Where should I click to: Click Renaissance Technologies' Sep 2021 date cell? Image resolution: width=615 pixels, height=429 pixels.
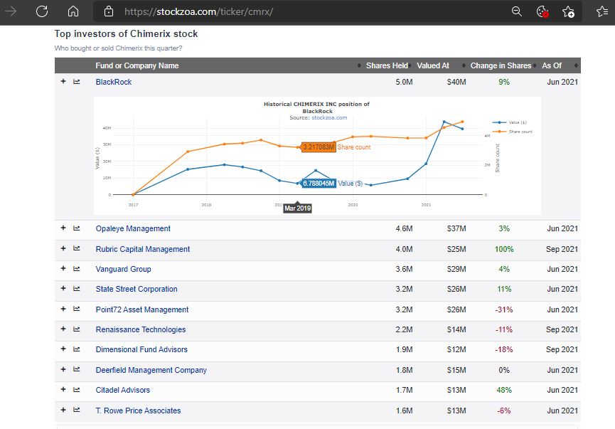click(x=562, y=329)
